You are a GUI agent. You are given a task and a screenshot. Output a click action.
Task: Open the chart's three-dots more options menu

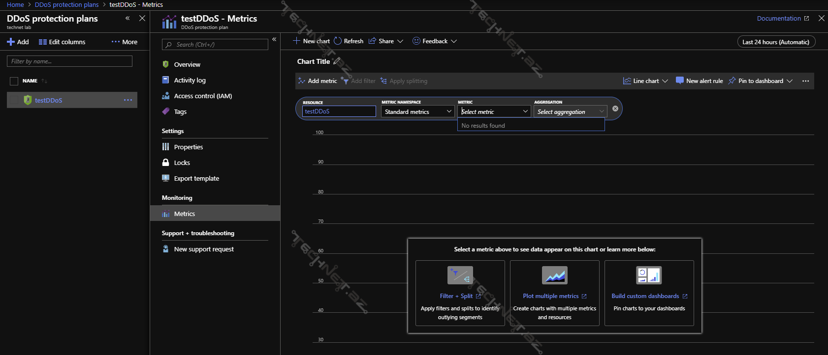pyautogui.click(x=805, y=81)
